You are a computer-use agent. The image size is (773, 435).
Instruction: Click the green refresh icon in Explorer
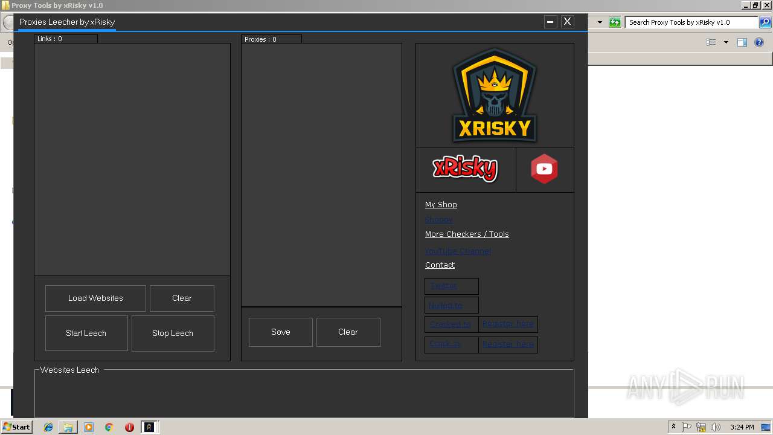click(615, 22)
